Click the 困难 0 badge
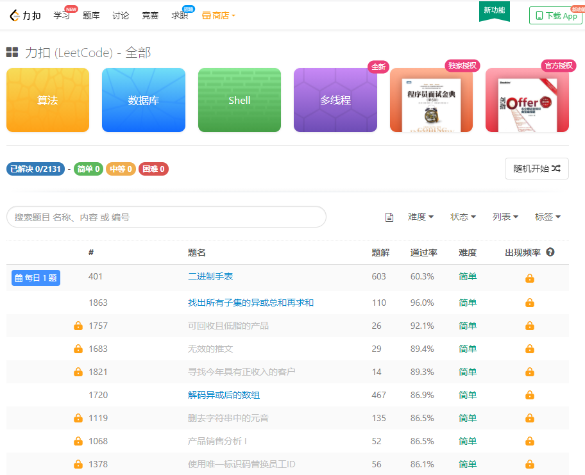This screenshot has height=475, width=585. pyautogui.click(x=153, y=169)
